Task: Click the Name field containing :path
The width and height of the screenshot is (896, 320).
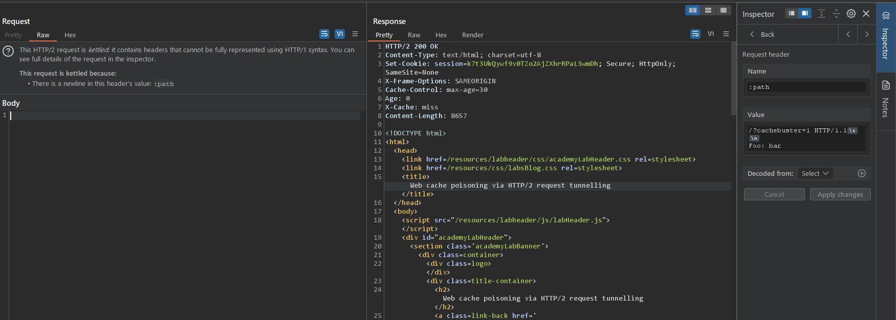Action: (x=806, y=87)
